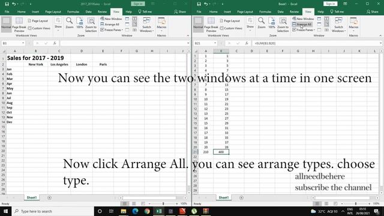Add new sheet in Book1 window

pyautogui.click(x=241, y=197)
